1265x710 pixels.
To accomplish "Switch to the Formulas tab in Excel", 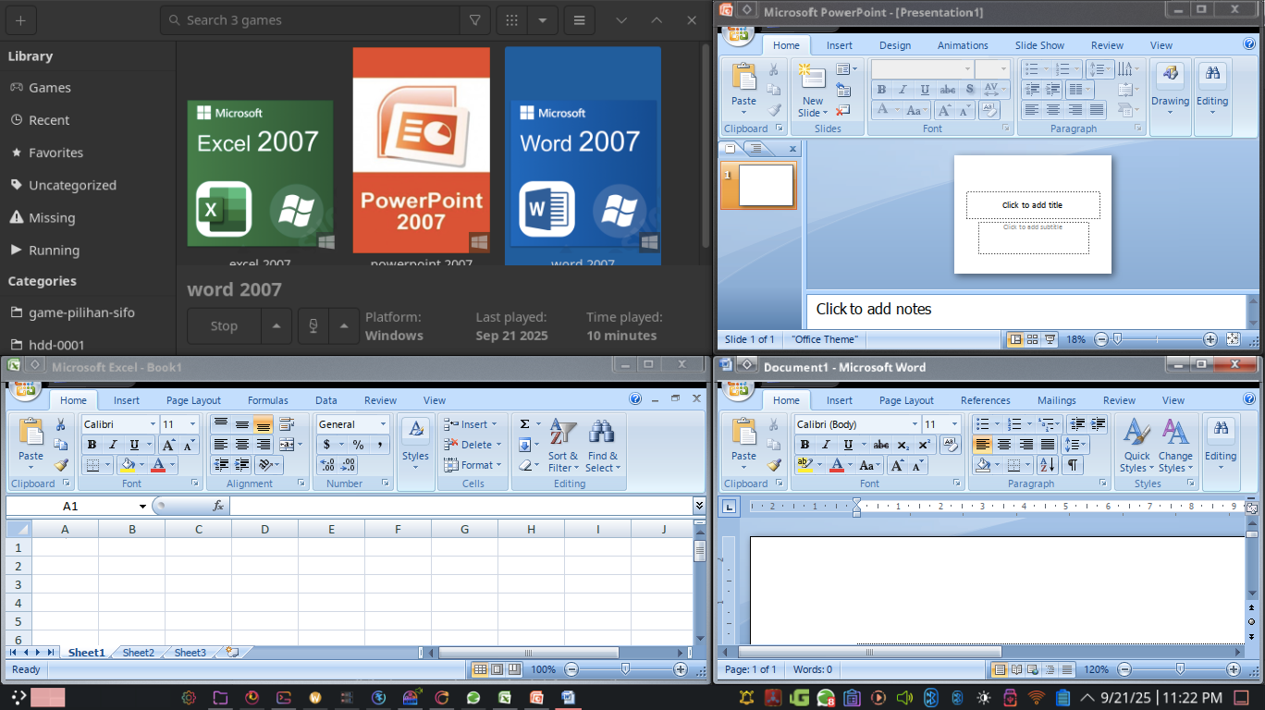I will (268, 400).
